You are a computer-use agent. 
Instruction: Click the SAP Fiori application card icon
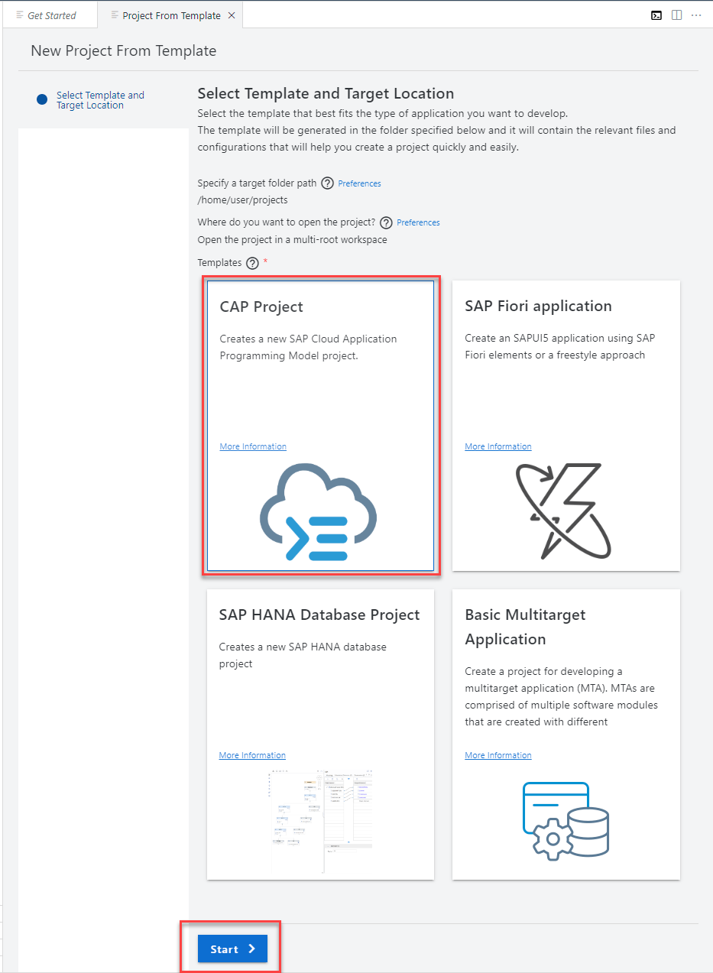click(x=564, y=509)
